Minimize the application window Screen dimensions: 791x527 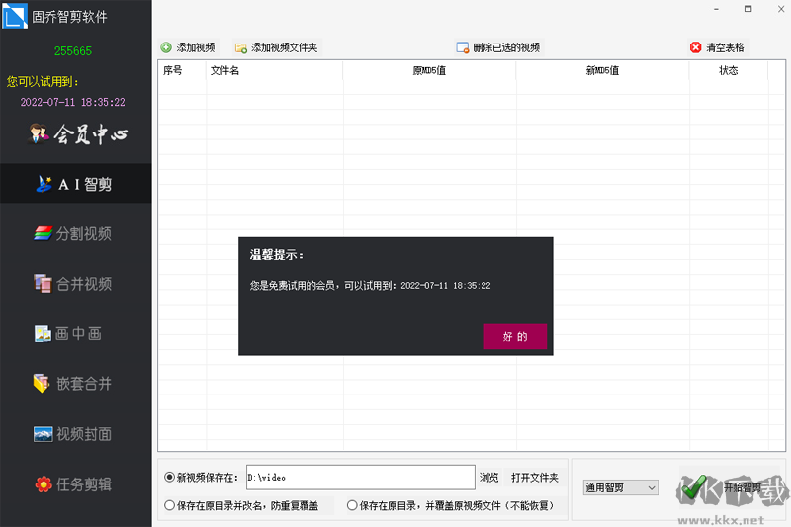716,9
